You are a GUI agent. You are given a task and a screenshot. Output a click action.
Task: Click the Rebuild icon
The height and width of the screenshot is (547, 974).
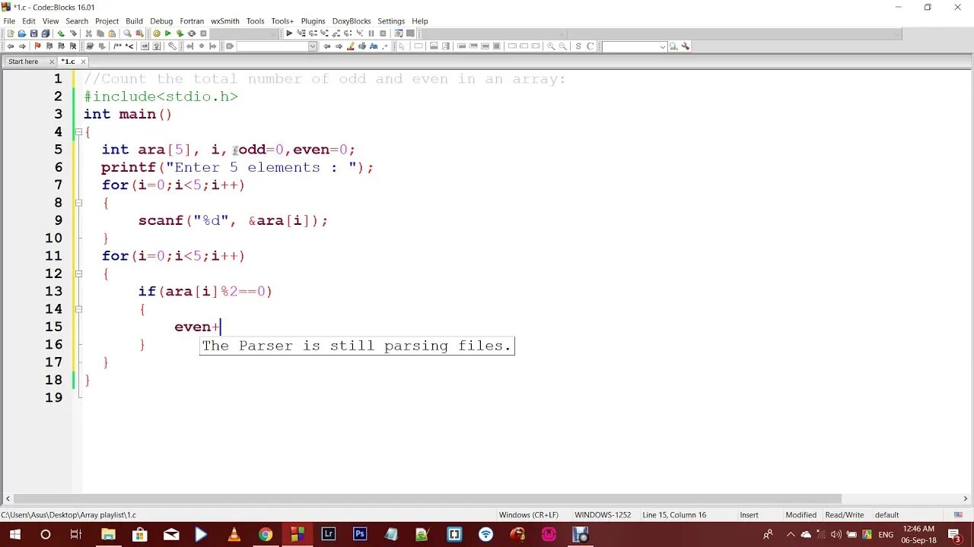coord(192,33)
